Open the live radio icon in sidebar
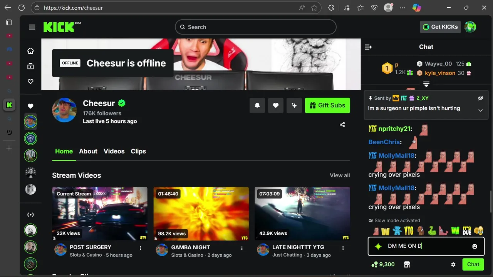This screenshot has height=277, width=493. point(30,214)
